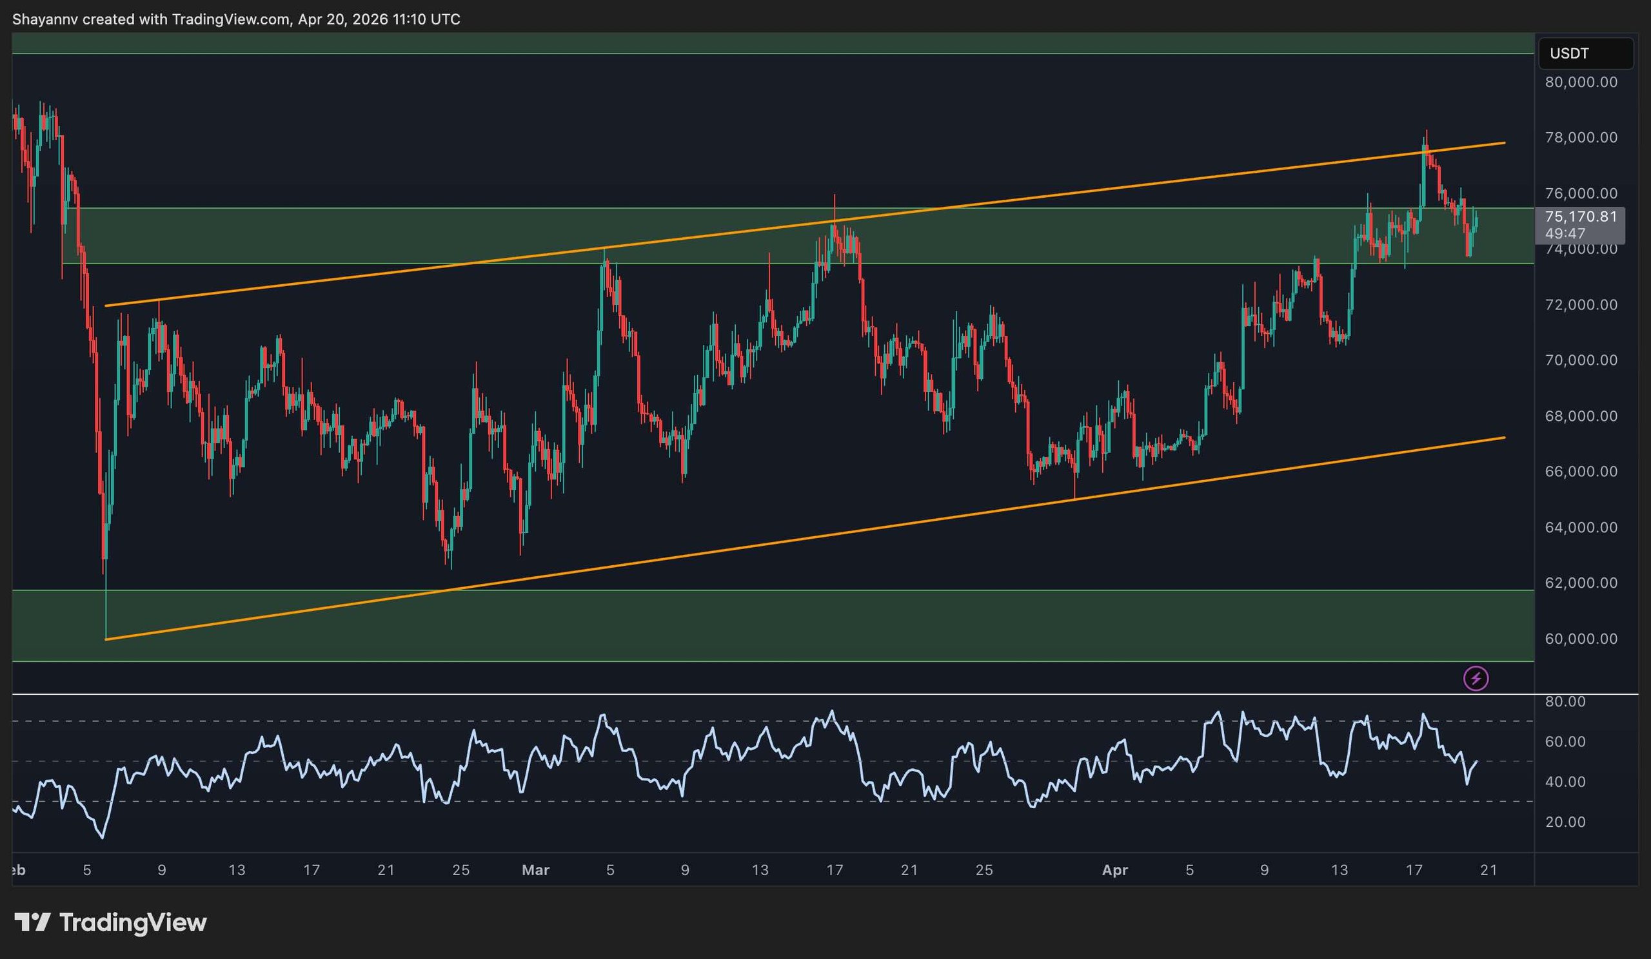Click the current price label 75,170.81

[x=1580, y=217]
